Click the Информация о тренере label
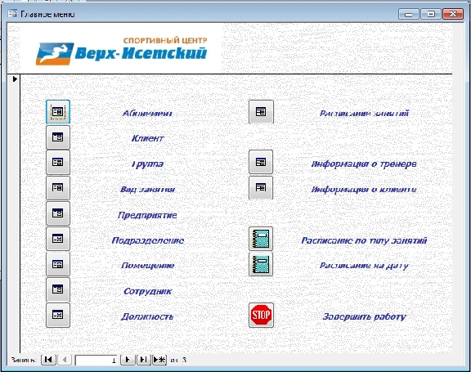This screenshot has height=372, width=471. [x=364, y=164]
